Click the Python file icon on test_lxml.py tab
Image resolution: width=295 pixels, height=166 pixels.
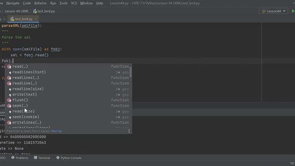[x=12, y=19]
